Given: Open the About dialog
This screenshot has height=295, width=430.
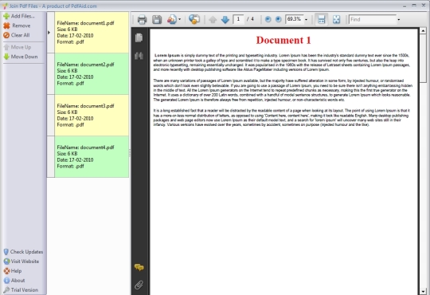Looking at the screenshot, I should (14, 281).
